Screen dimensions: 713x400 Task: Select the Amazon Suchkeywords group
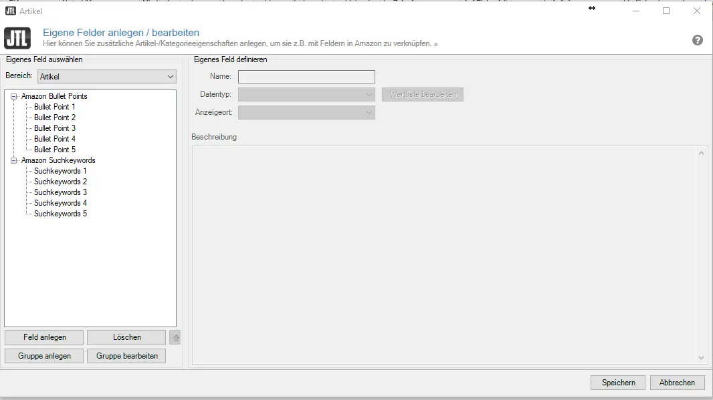point(58,160)
